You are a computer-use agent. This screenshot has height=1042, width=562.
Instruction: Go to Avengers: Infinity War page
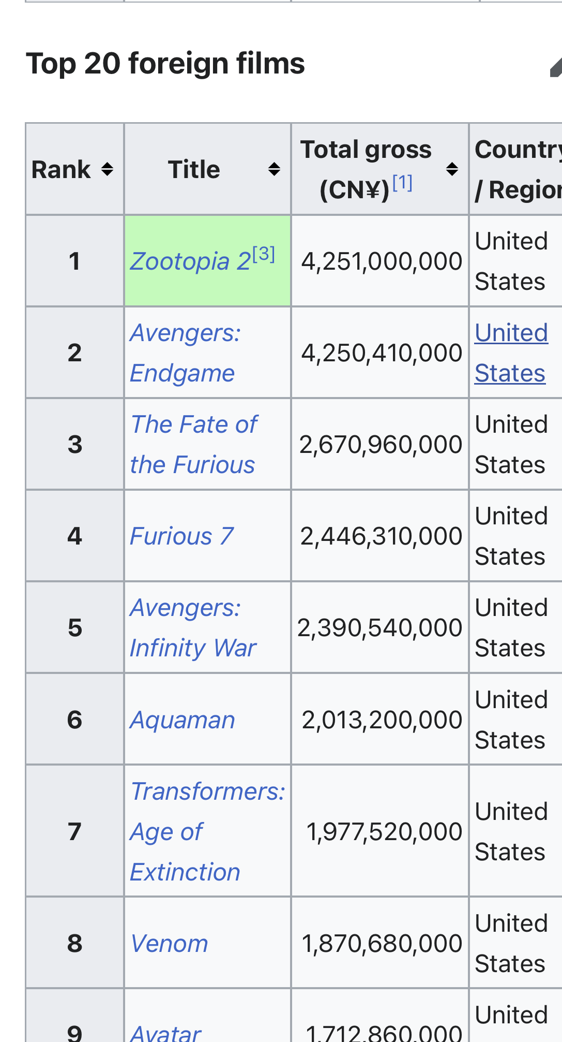coord(192,627)
